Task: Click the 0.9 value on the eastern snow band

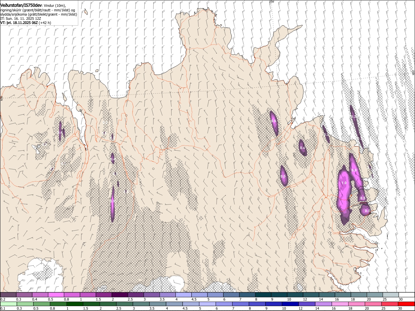Action: tap(354, 170)
